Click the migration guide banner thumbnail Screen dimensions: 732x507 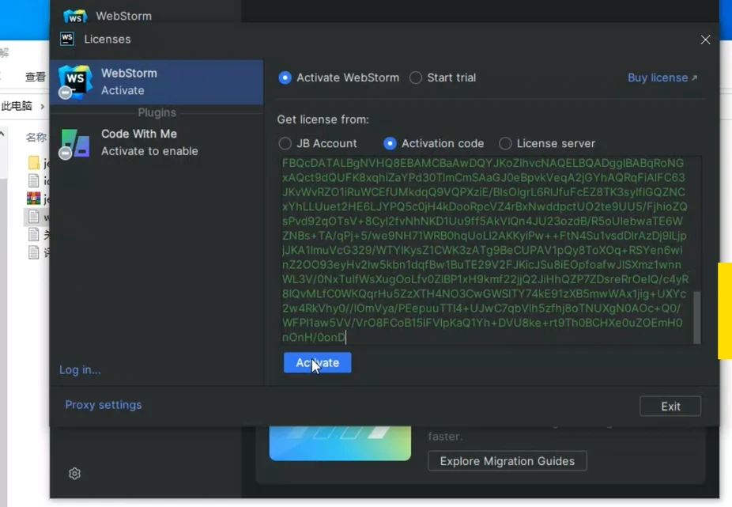(340, 443)
